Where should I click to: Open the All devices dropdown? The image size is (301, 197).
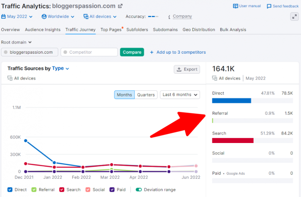click(x=100, y=16)
